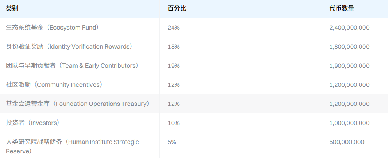
Task: Select the 1,900,000,000 token amount
Action: pyautogui.click(x=349, y=66)
